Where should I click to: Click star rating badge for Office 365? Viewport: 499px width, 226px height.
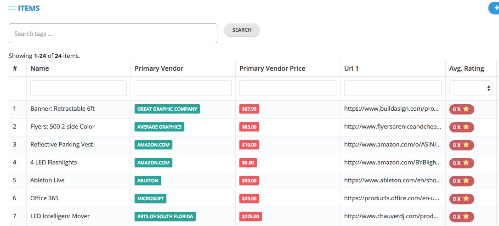pos(461,198)
